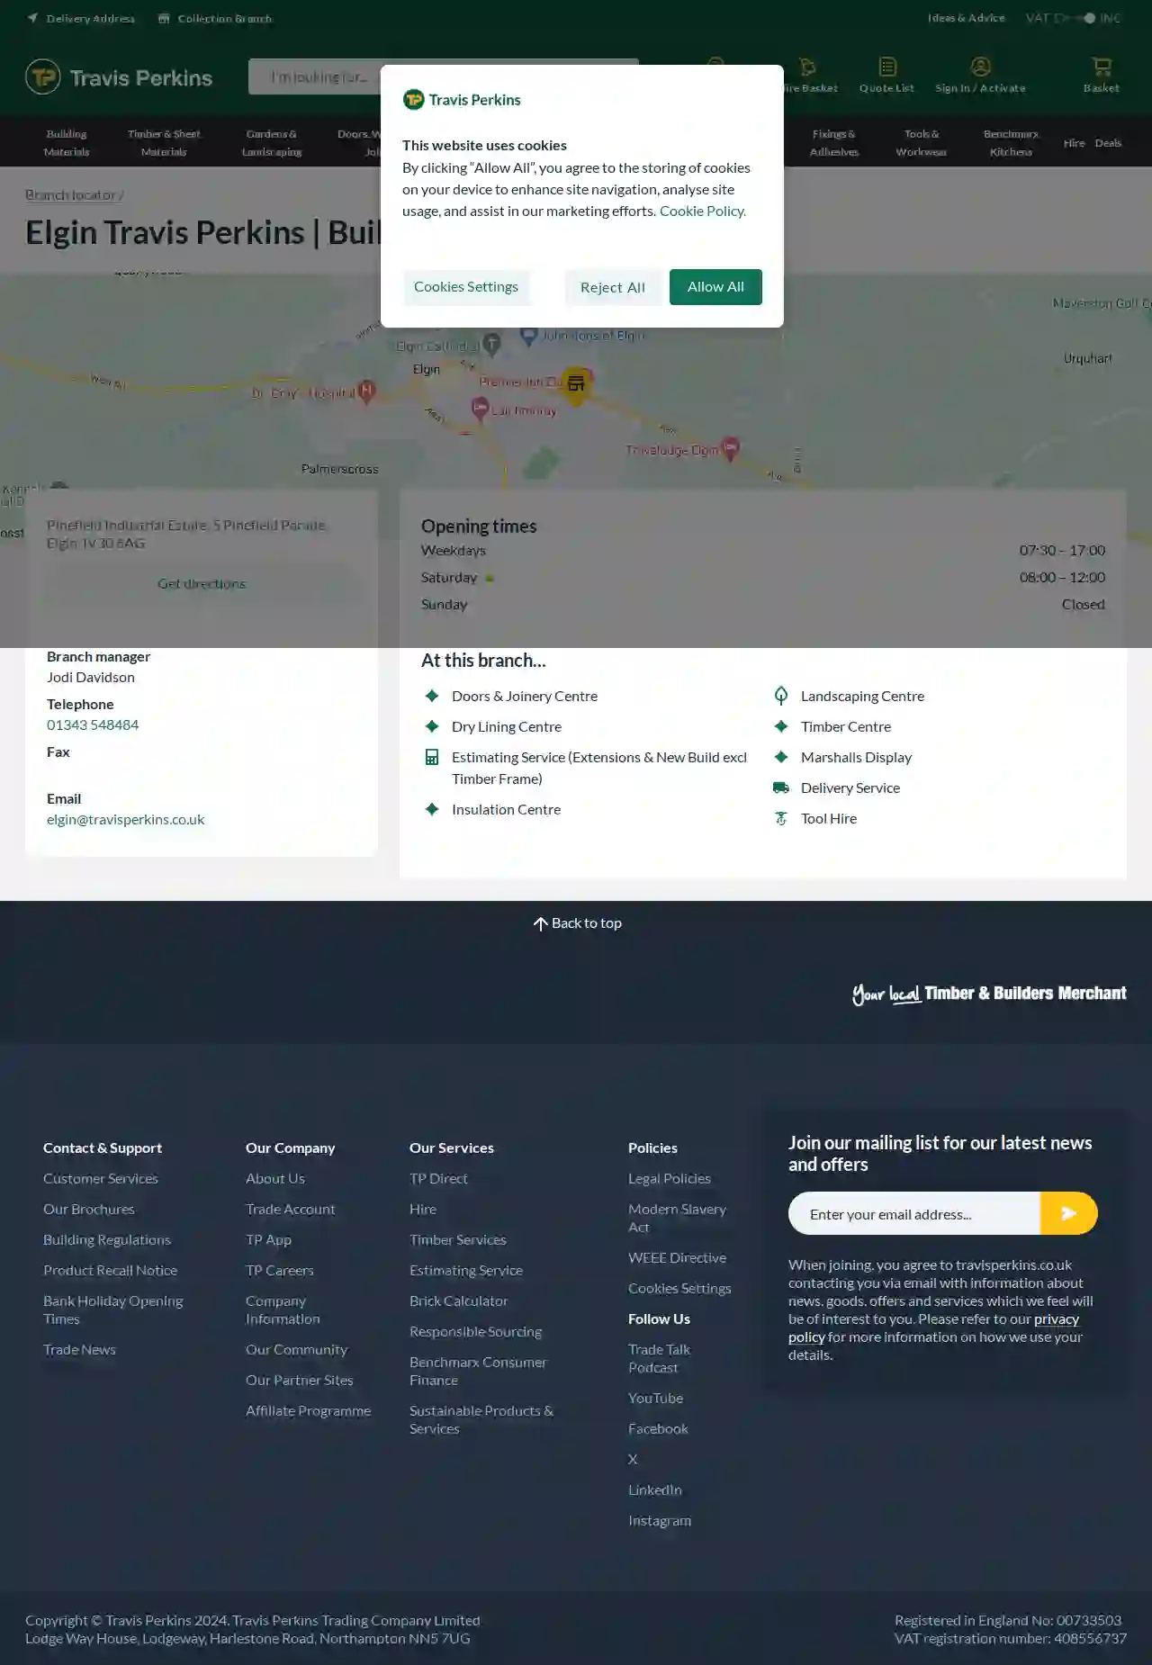Open the Hire menu item
The width and height of the screenshot is (1152, 1665).
(1074, 143)
